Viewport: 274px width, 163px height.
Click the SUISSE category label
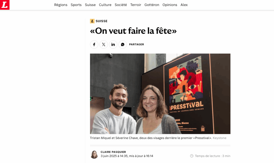pos(101,21)
